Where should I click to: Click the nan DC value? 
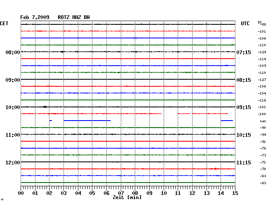pos(263,121)
